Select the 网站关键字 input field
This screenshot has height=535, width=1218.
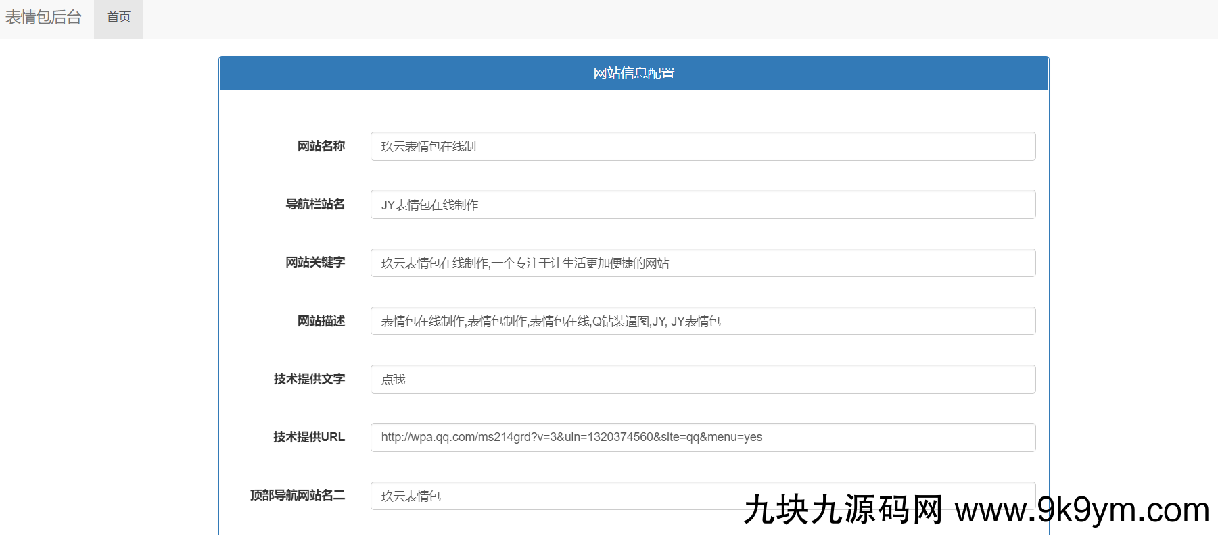[x=702, y=263]
